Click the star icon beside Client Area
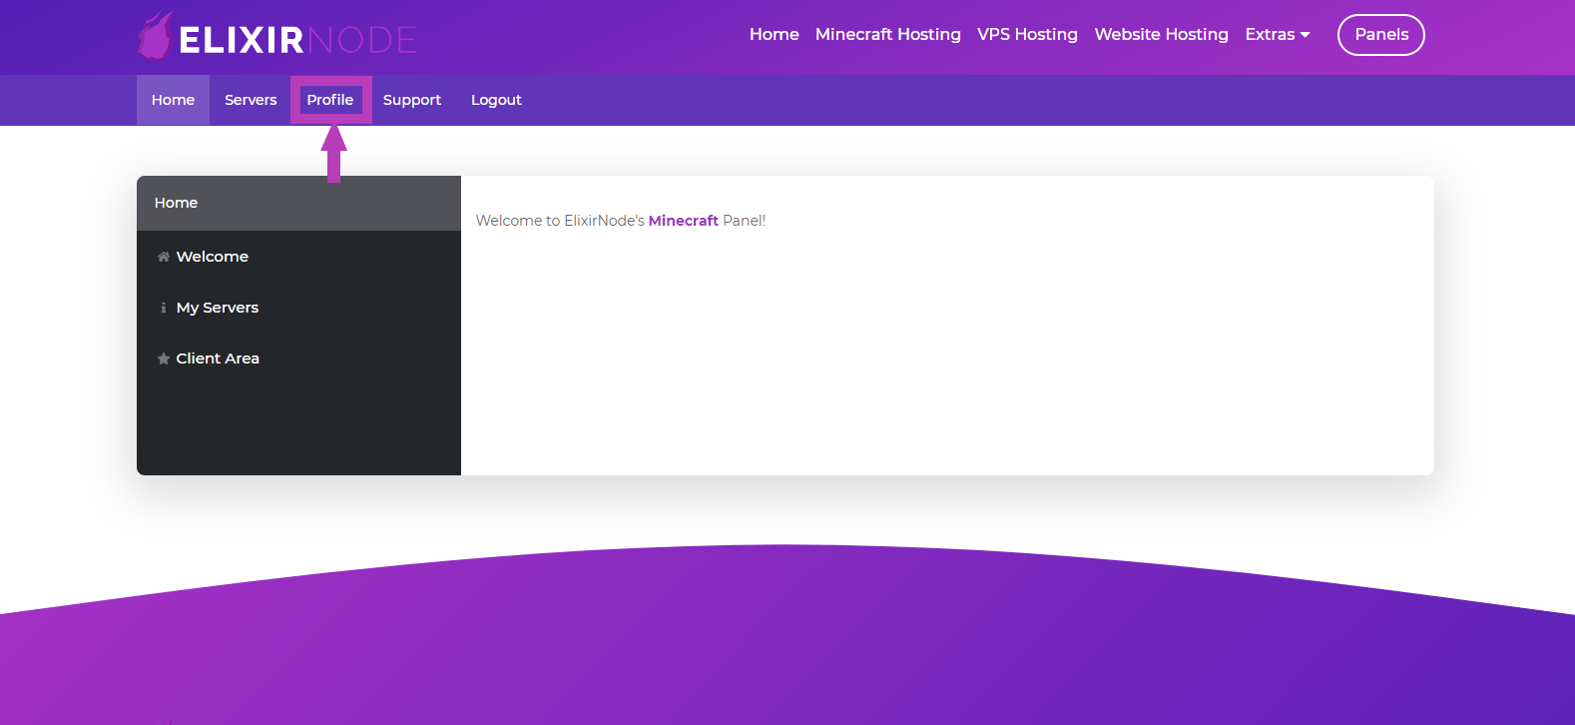This screenshot has height=725, width=1575. coord(164,359)
